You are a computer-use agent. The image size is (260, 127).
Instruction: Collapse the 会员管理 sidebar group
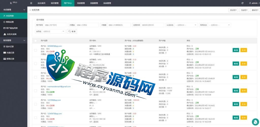pos(14,10)
